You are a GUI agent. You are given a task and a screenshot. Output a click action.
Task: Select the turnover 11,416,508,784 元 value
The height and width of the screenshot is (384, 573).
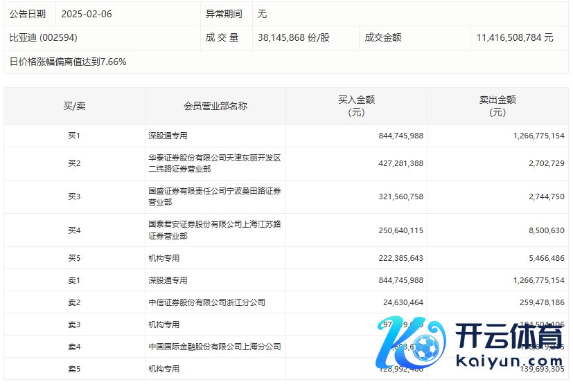click(x=514, y=37)
